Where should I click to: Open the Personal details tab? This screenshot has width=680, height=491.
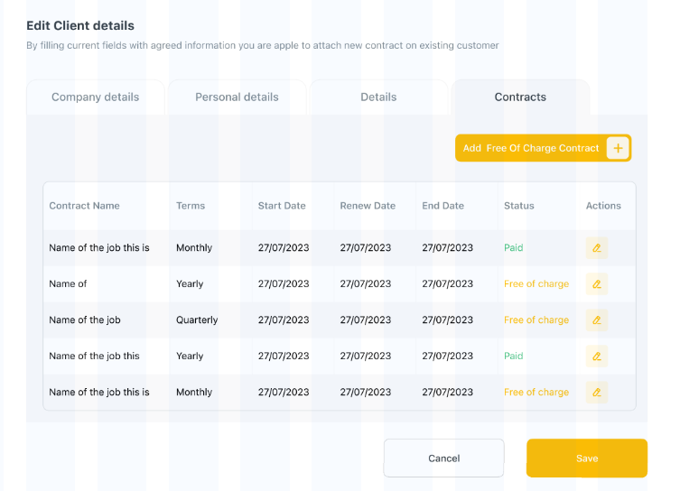click(237, 97)
